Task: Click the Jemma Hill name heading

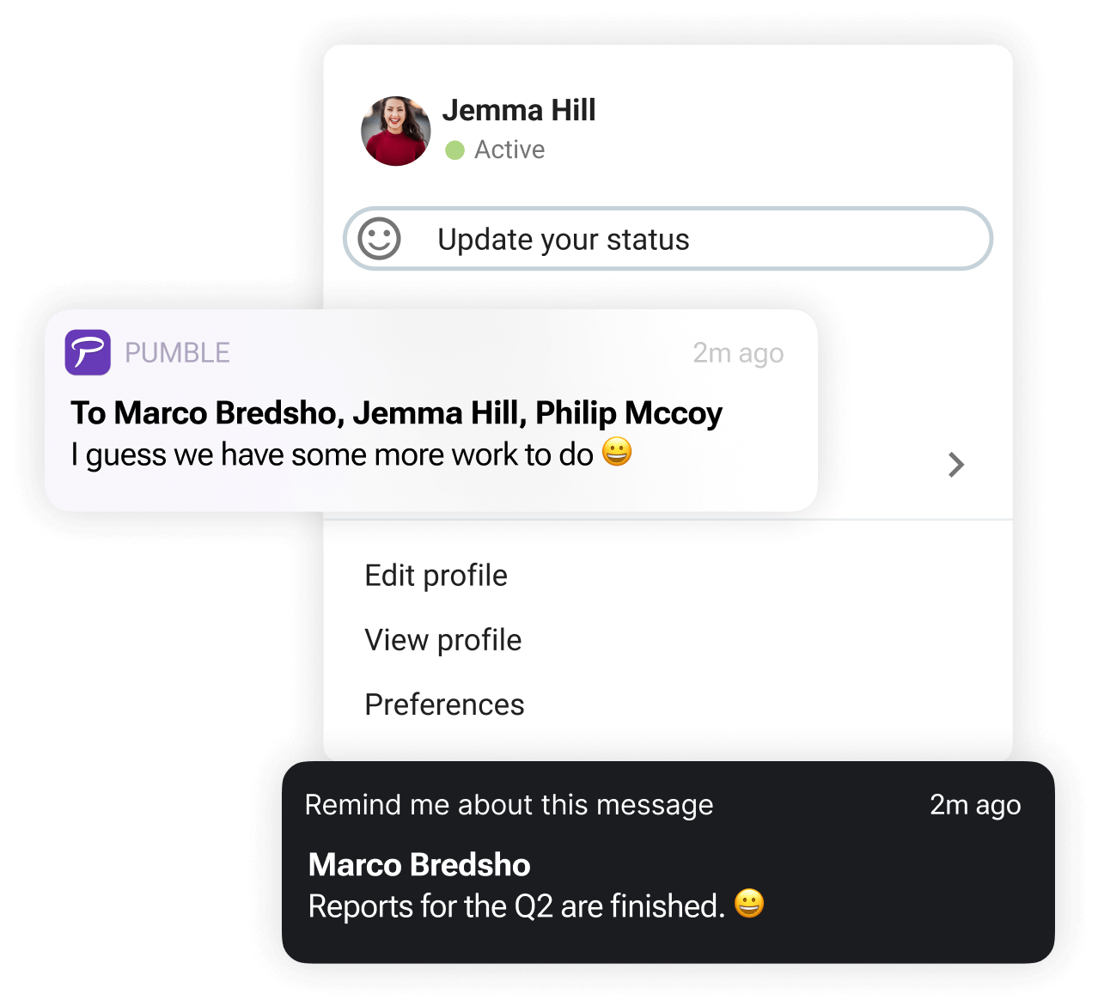Action: click(x=518, y=111)
